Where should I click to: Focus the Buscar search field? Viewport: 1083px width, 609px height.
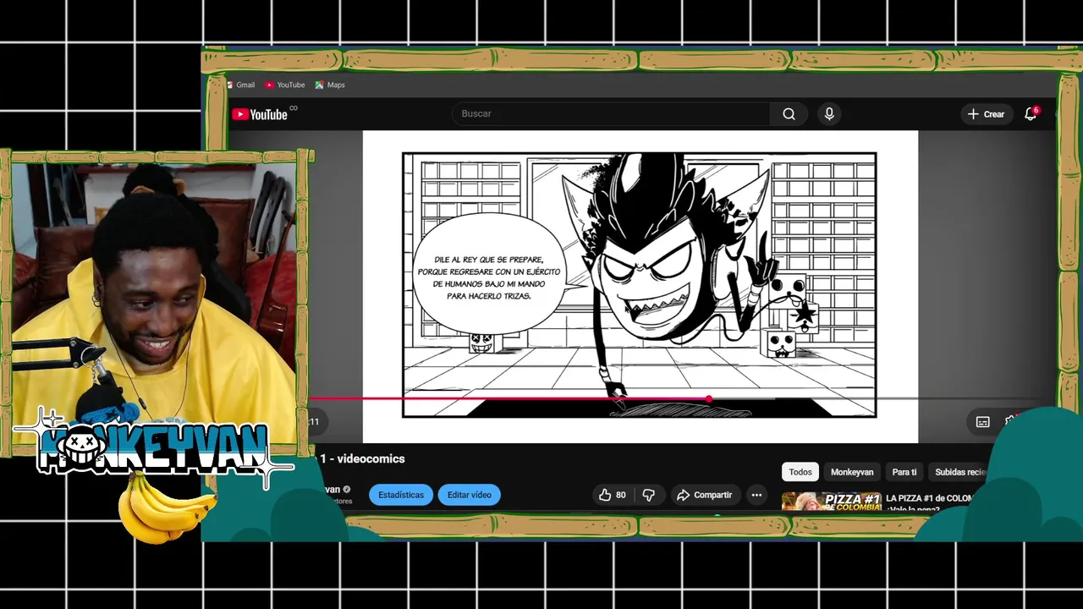611,114
